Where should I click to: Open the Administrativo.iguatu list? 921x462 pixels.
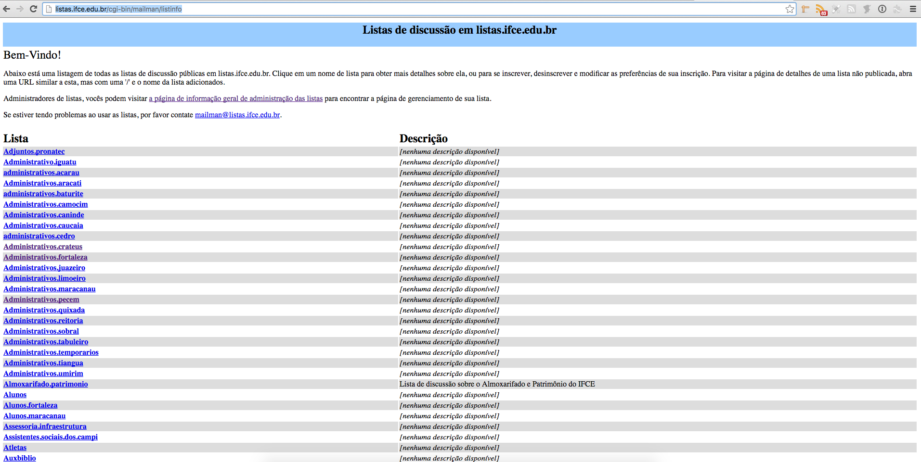40,162
